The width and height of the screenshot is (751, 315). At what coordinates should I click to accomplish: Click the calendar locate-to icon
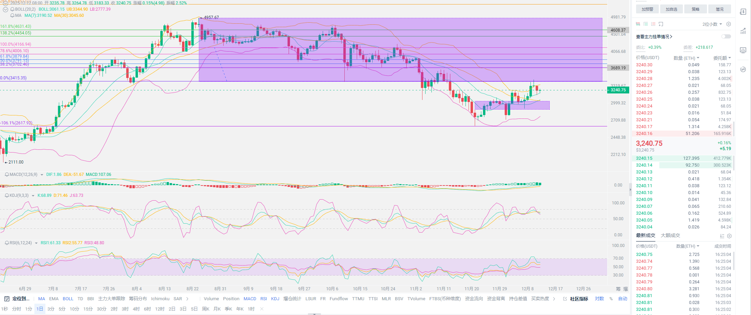[7, 299]
